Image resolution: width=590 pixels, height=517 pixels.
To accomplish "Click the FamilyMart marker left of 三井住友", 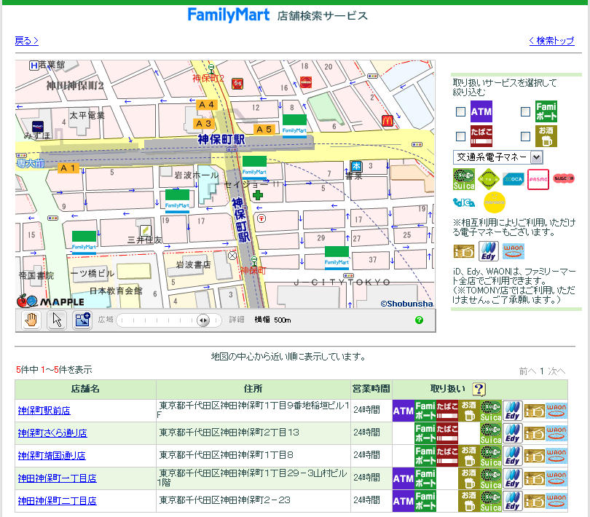I will click(84, 242).
